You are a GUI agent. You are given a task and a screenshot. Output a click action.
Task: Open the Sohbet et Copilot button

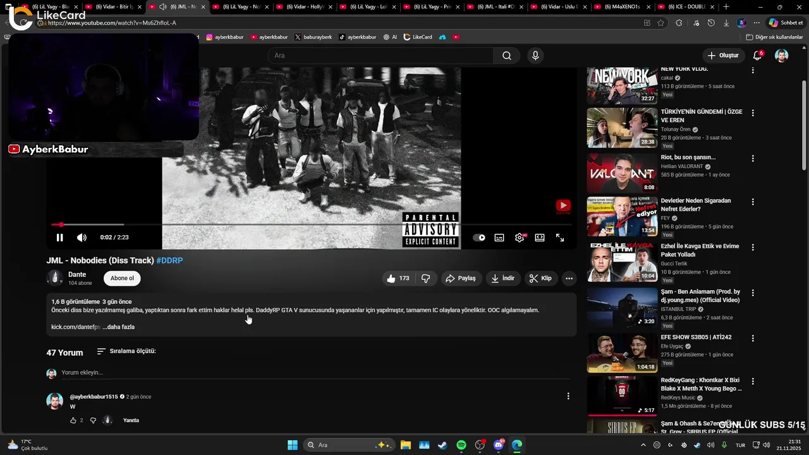pos(786,23)
